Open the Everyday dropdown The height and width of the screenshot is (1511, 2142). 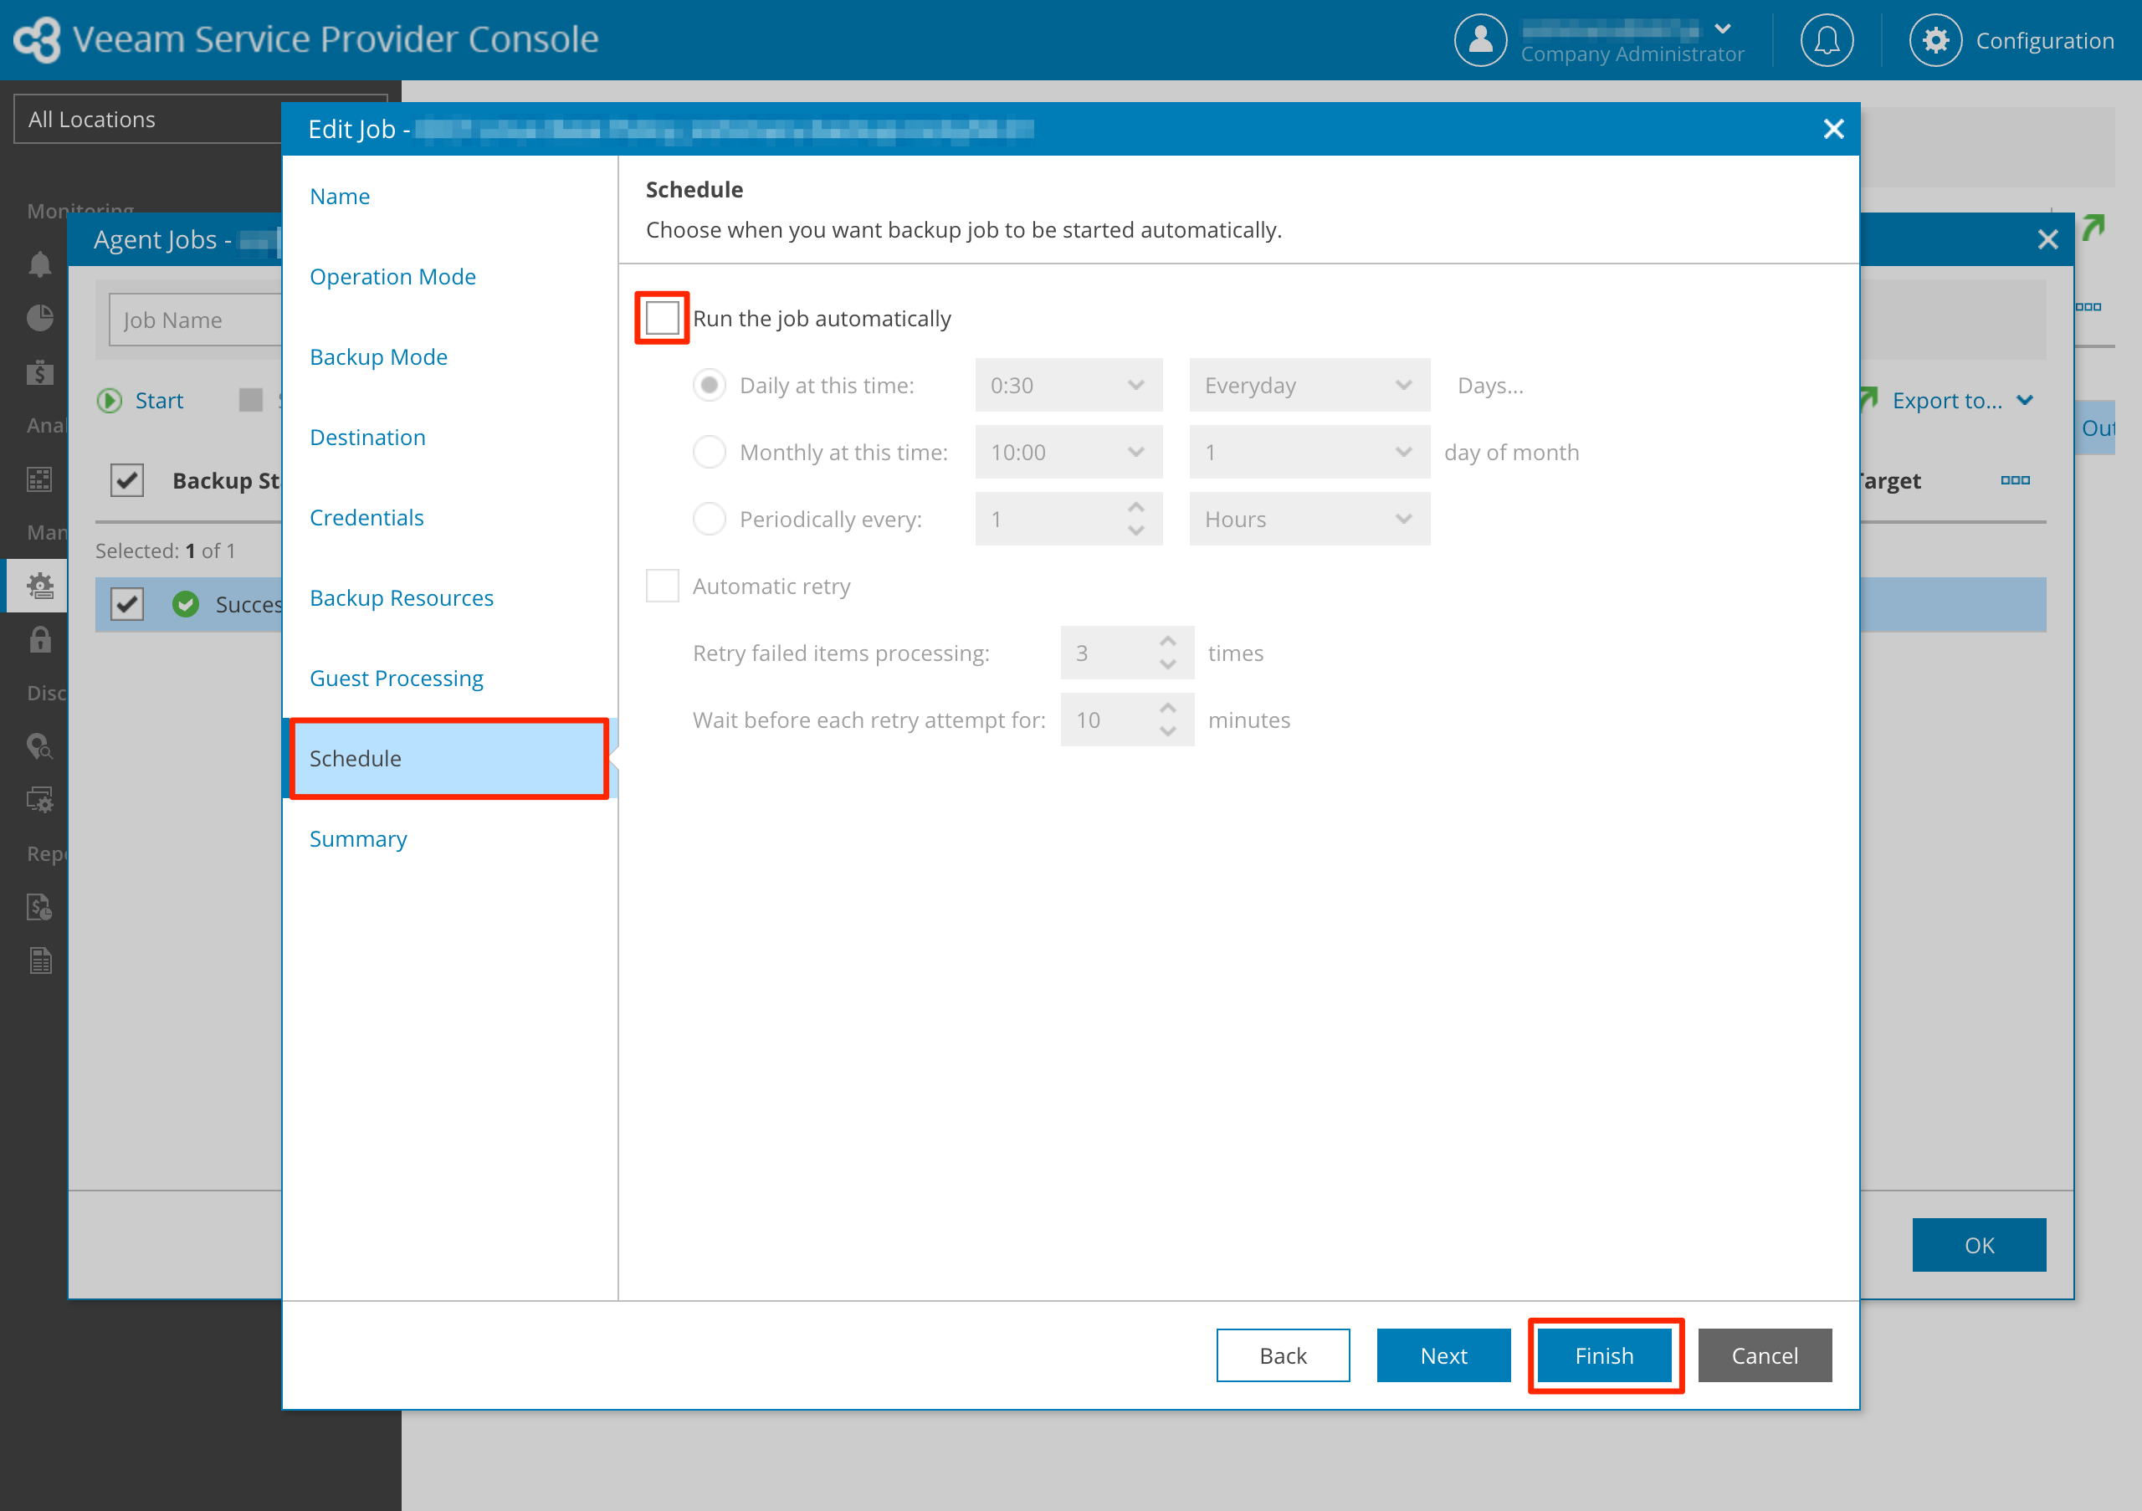(1309, 385)
